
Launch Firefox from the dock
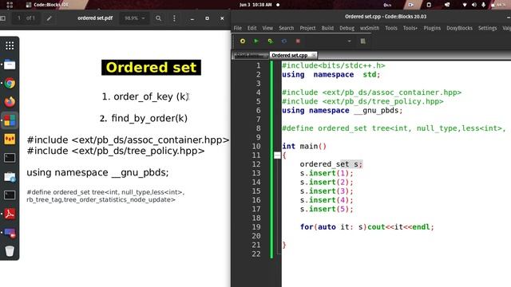click(10, 102)
